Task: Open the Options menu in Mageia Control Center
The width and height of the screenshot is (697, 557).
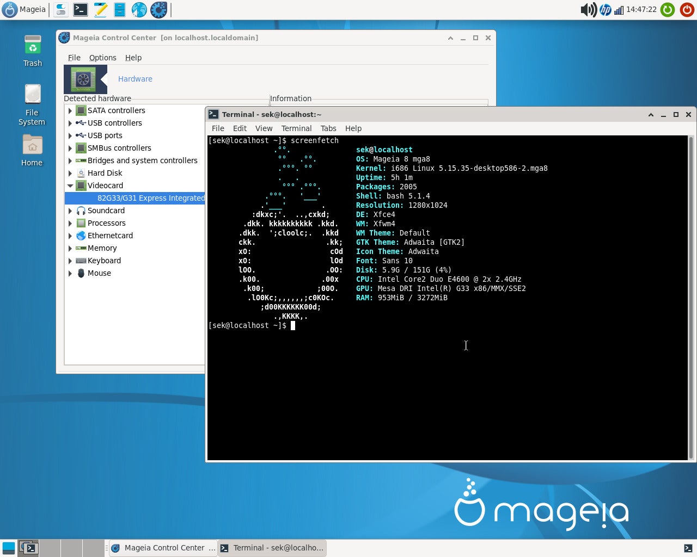Action: tap(102, 58)
